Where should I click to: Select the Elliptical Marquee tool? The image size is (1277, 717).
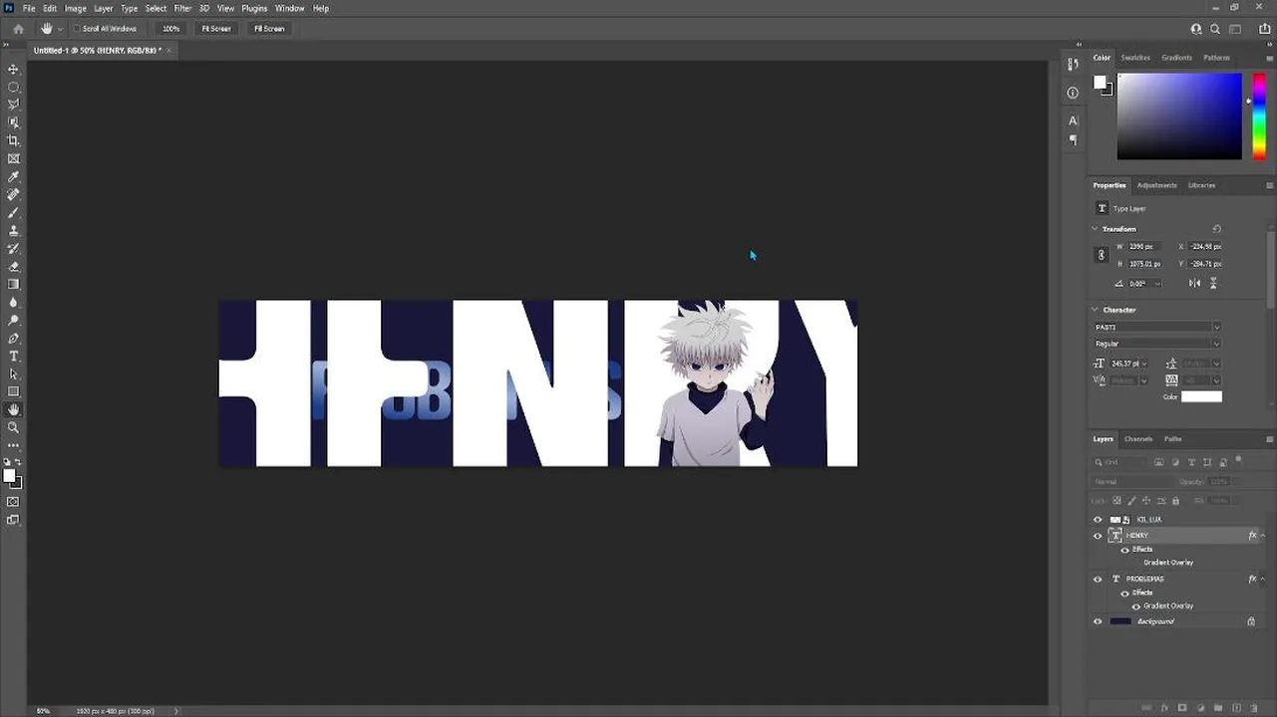(x=14, y=87)
